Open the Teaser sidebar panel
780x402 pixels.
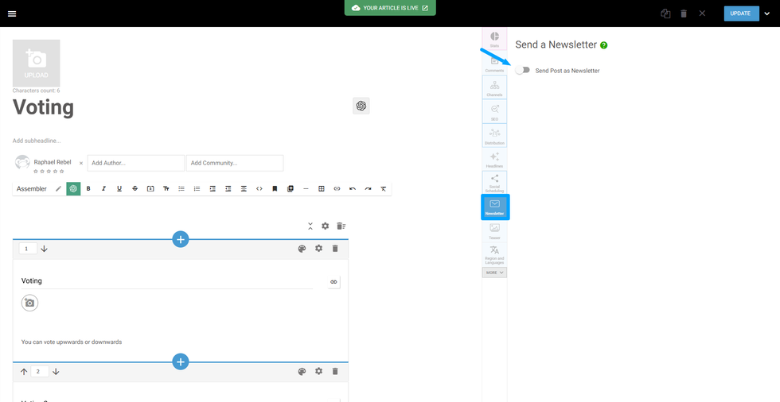click(x=494, y=230)
